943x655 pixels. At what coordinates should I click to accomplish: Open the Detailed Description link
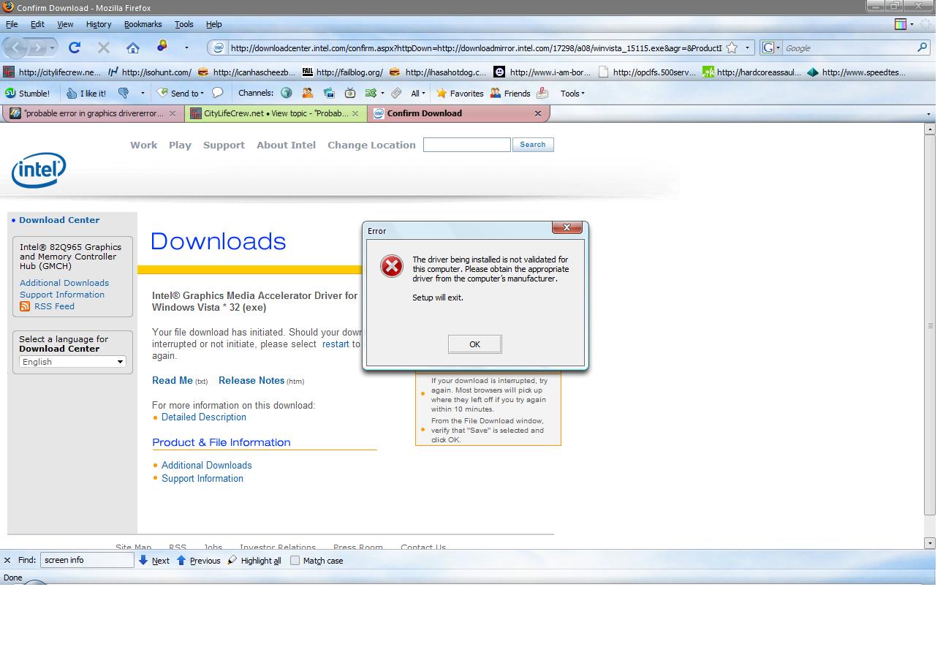pyautogui.click(x=204, y=417)
